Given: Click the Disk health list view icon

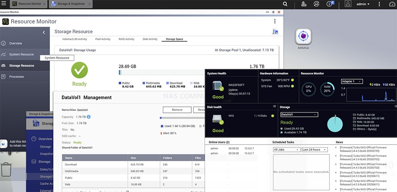Looking at the screenshot, I should pos(274,106).
